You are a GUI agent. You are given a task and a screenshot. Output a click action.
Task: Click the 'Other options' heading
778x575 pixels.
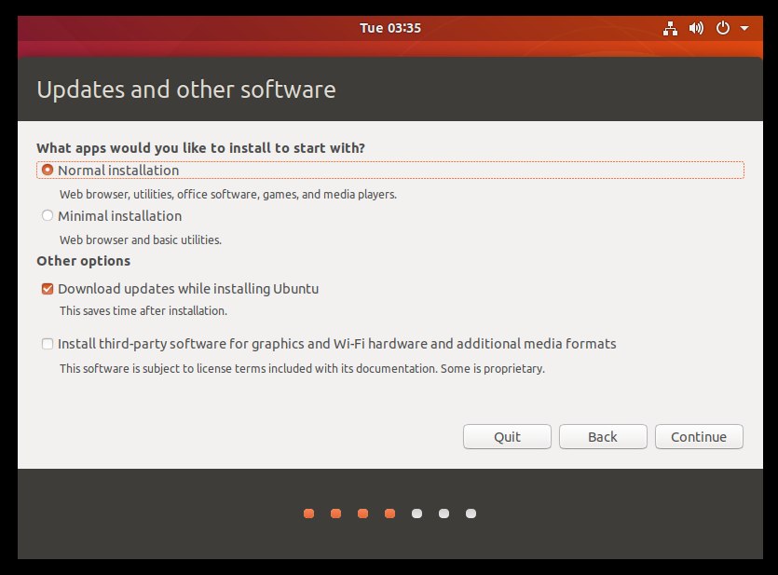(83, 261)
